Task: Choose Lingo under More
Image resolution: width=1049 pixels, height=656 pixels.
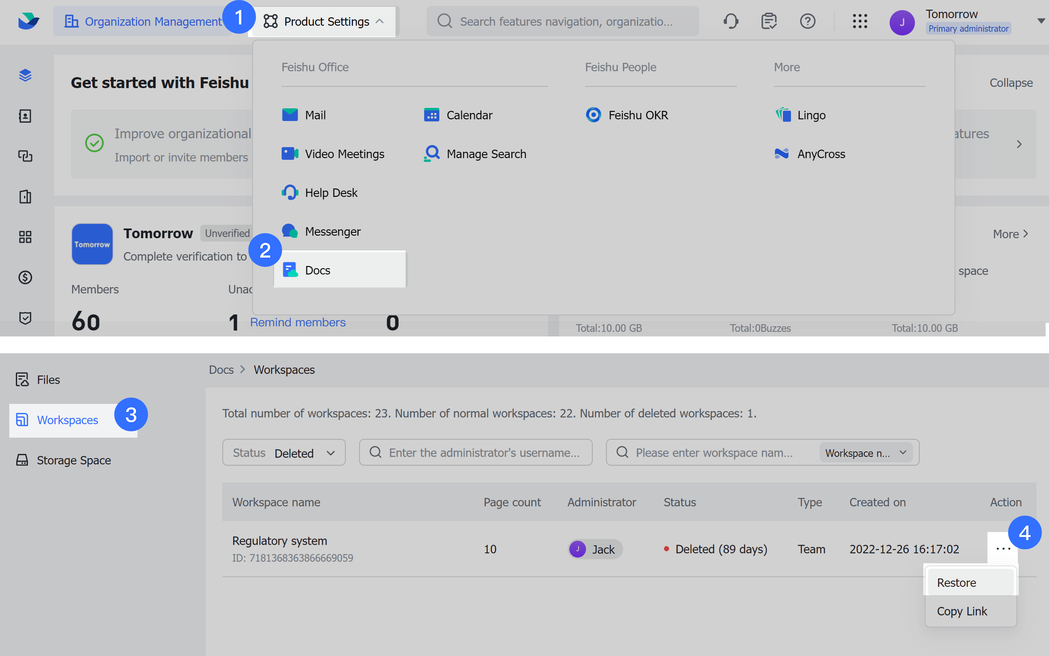Action: coord(800,115)
